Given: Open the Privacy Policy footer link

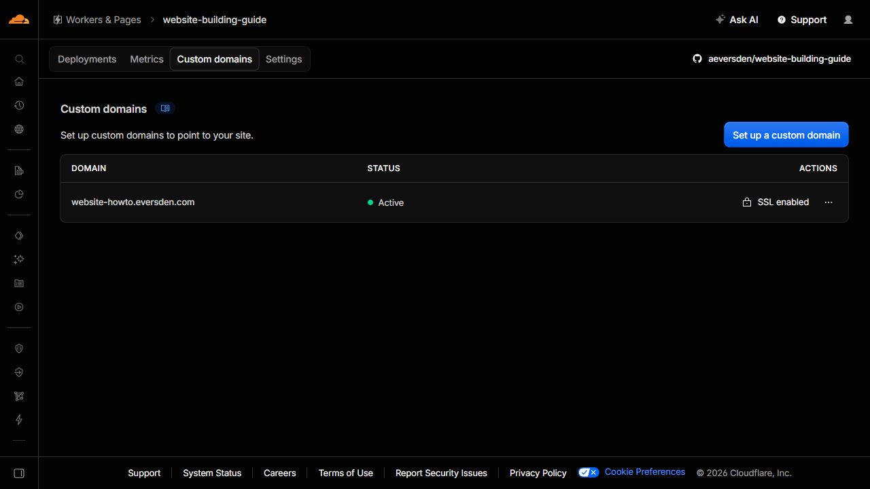Looking at the screenshot, I should 538,473.
